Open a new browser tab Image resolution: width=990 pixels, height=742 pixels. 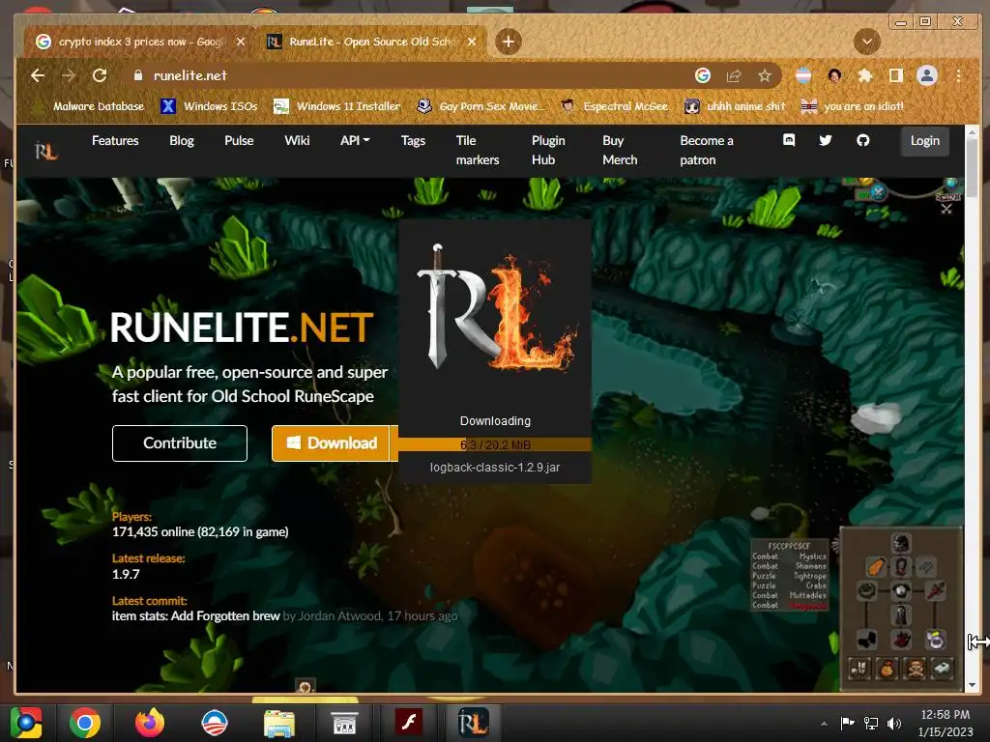click(x=509, y=42)
